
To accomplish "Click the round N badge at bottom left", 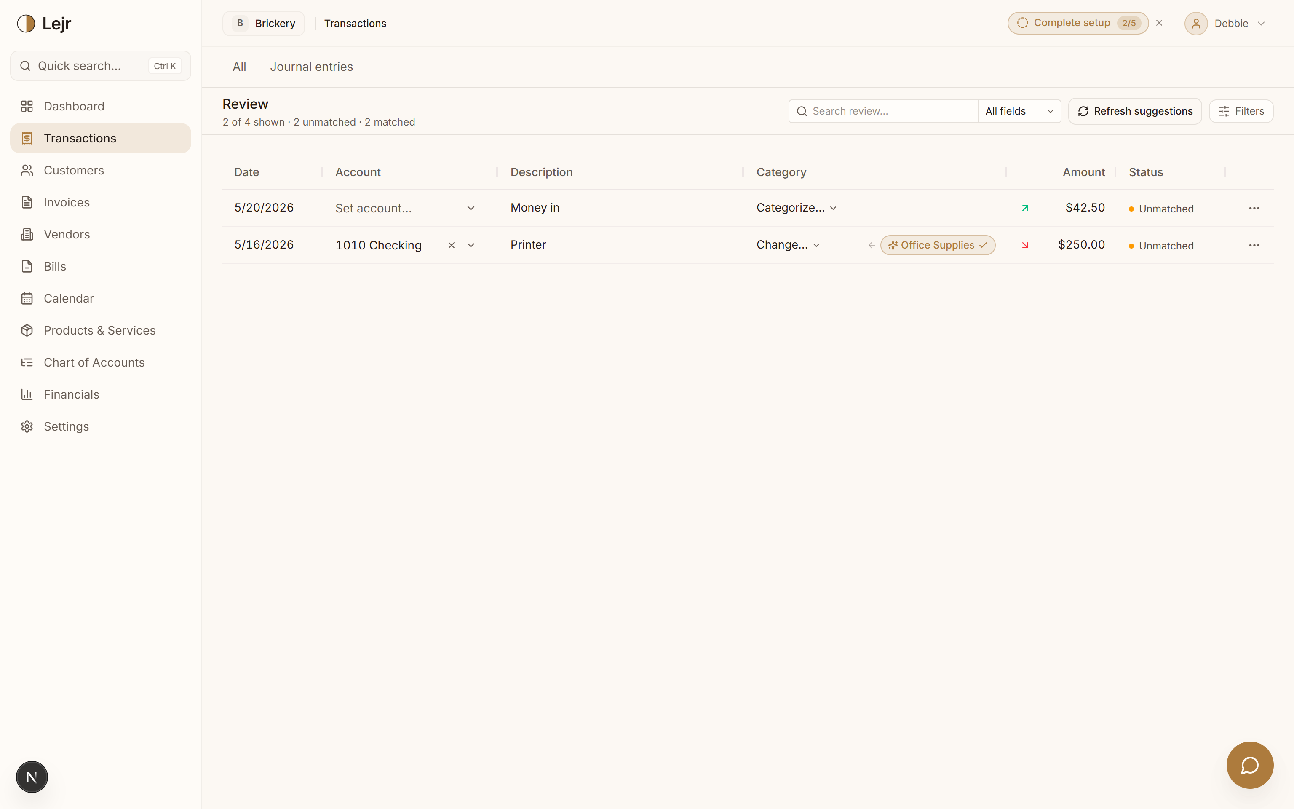I will pyautogui.click(x=32, y=777).
